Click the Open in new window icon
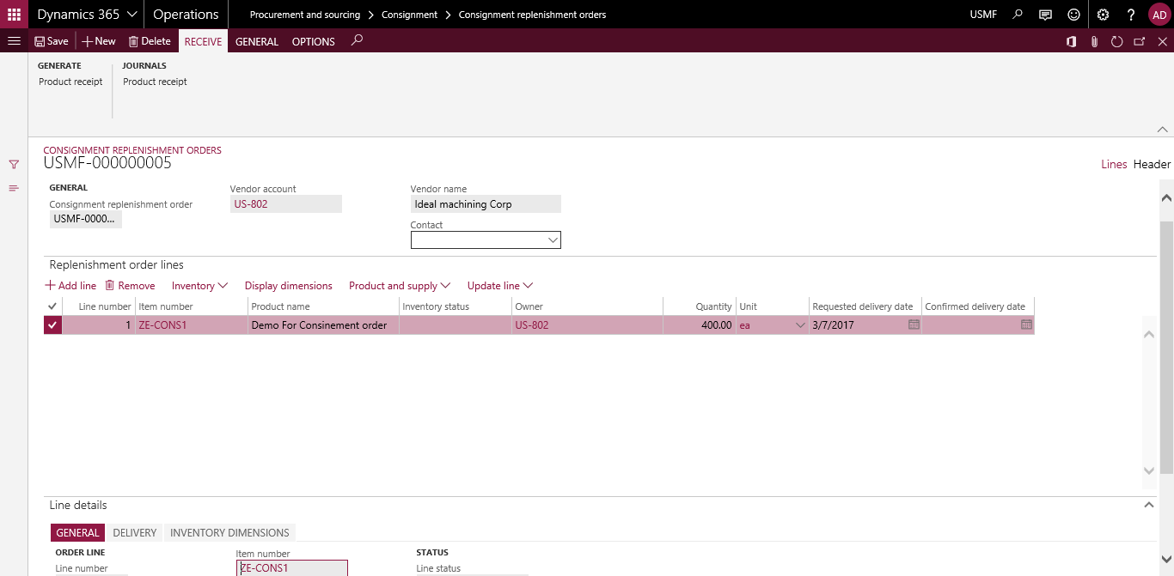Viewport: 1174px width, 576px height. [1138, 40]
